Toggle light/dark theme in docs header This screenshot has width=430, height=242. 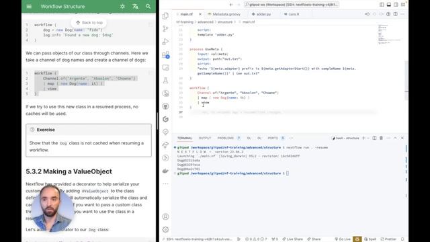click(122, 6)
